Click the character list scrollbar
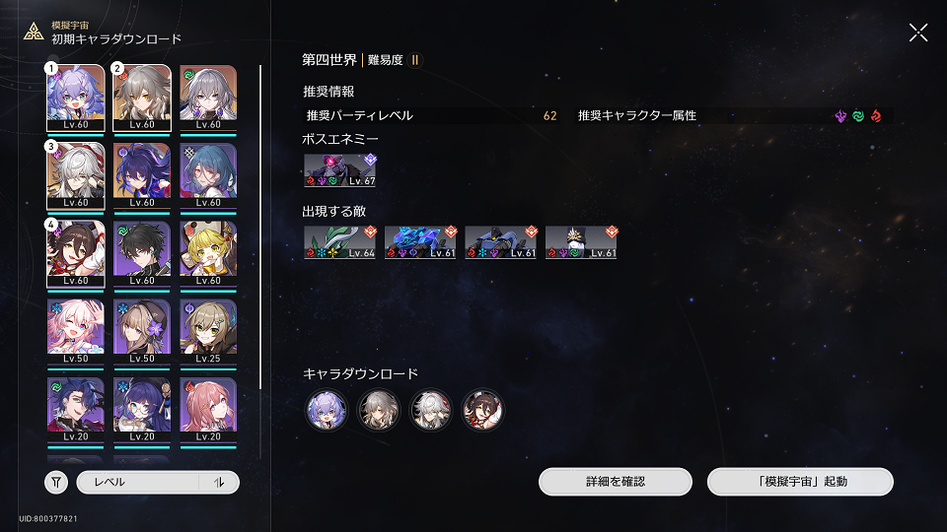Screen dimensions: 947x532 [x=260, y=228]
